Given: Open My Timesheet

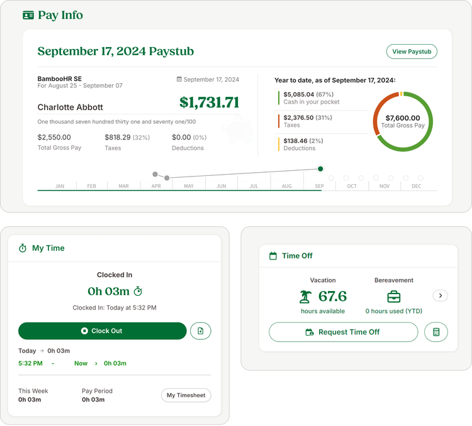Looking at the screenshot, I should coord(186,395).
